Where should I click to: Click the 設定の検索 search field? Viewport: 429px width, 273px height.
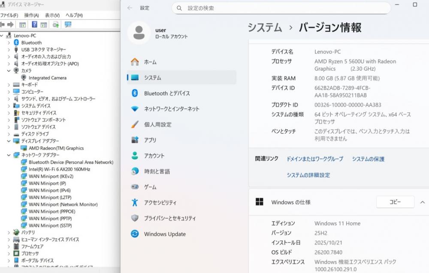(x=281, y=8)
